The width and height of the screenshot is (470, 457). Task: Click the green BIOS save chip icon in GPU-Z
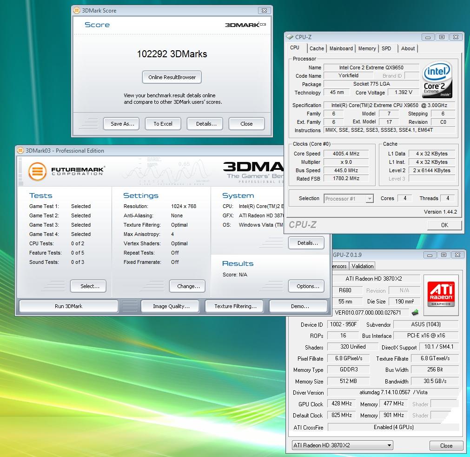click(415, 312)
